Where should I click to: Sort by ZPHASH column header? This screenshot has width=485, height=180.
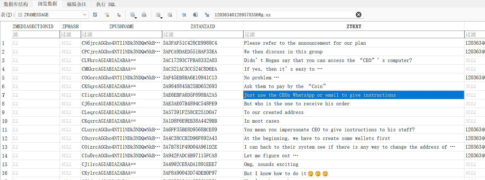pos(70,26)
